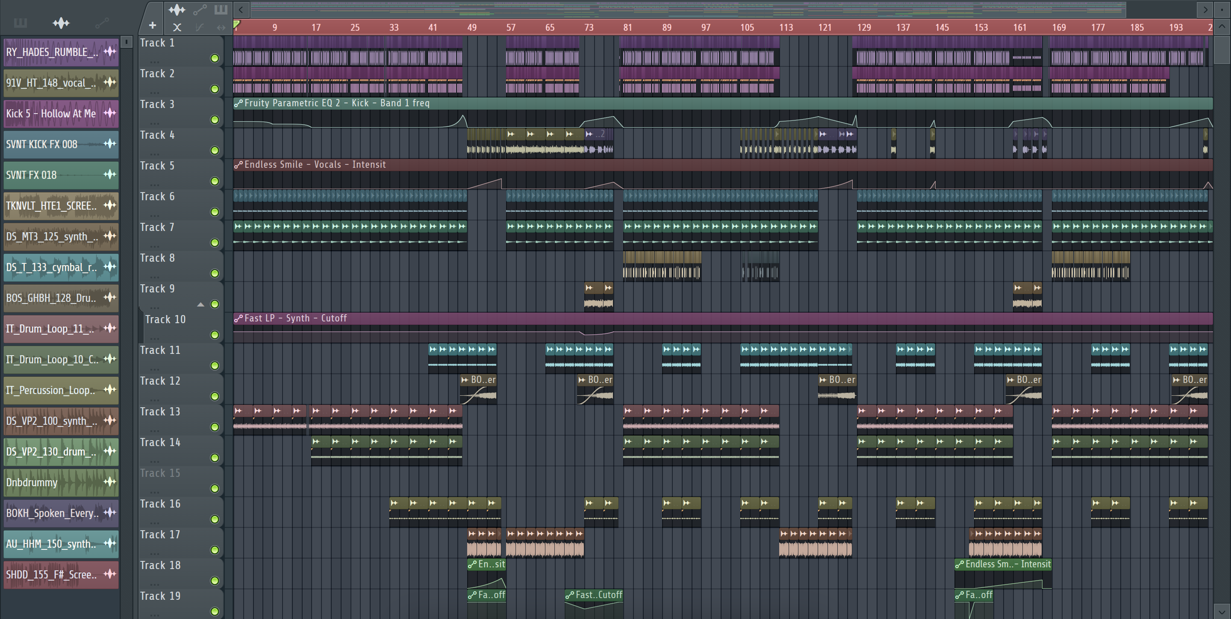Click waveform icon on SVNT KICK FX 008
Viewport: 1231px width, 619px height.
[x=110, y=144]
